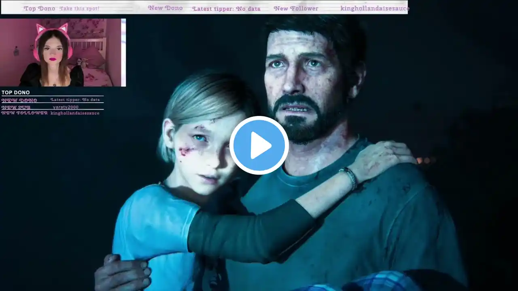Click 'Take this spot!' in the top banner

79,8
